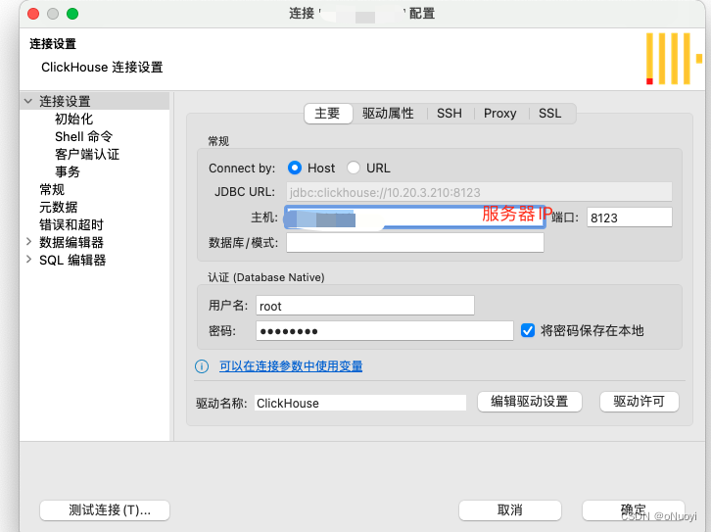Toggle the save password locally checkbox
The width and height of the screenshot is (711, 532).
[528, 331]
